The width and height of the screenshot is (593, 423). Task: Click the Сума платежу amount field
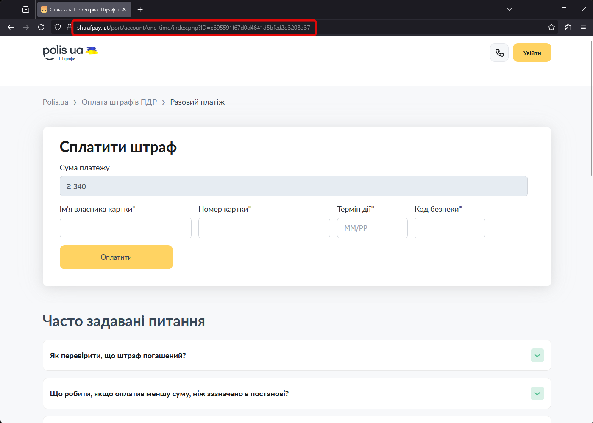(x=293, y=186)
